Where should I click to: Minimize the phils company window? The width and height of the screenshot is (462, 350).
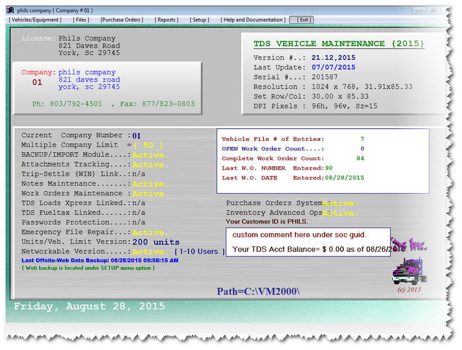tap(419, 10)
